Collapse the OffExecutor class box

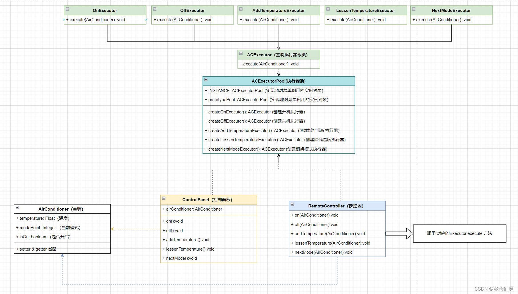click(155, 9)
